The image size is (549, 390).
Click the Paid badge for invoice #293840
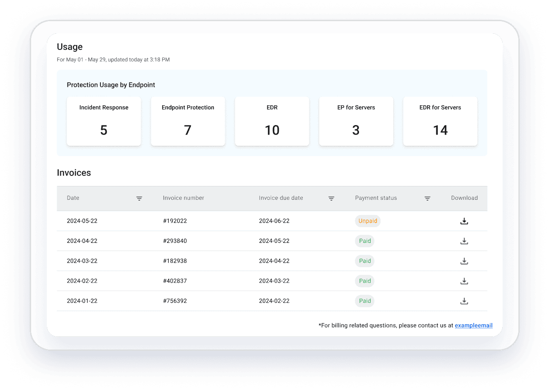[365, 241]
